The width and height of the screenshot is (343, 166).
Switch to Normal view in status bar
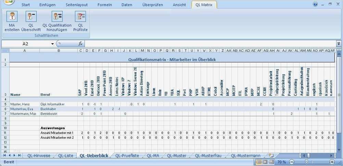click(259, 162)
